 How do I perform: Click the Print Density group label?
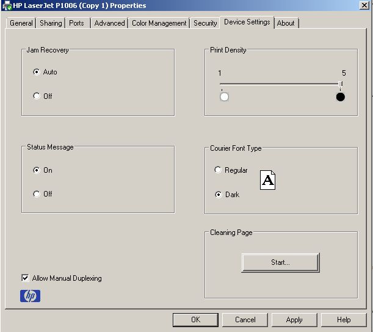(228, 50)
